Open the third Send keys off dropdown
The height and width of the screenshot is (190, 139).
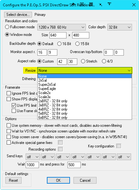point(63,157)
